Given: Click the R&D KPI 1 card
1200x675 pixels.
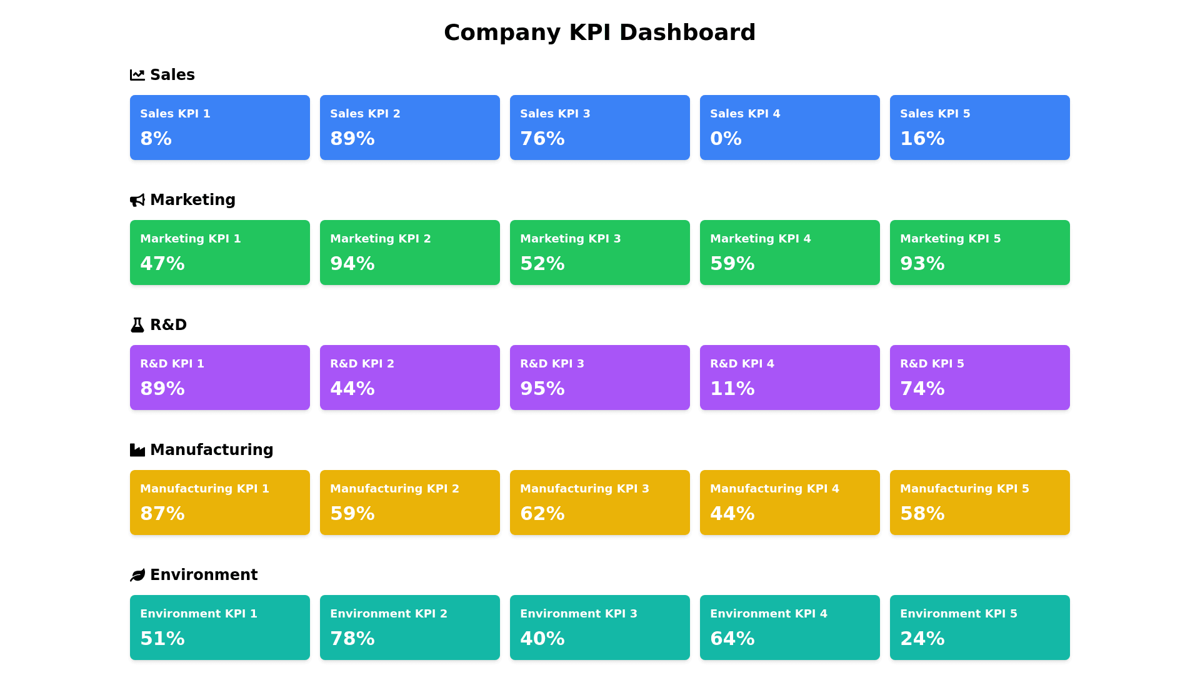Looking at the screenshot, I should pos(219,377).
